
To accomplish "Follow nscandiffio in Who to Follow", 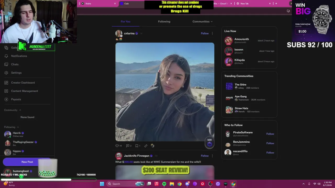I will pyautogui.click(x=270, y=153).
